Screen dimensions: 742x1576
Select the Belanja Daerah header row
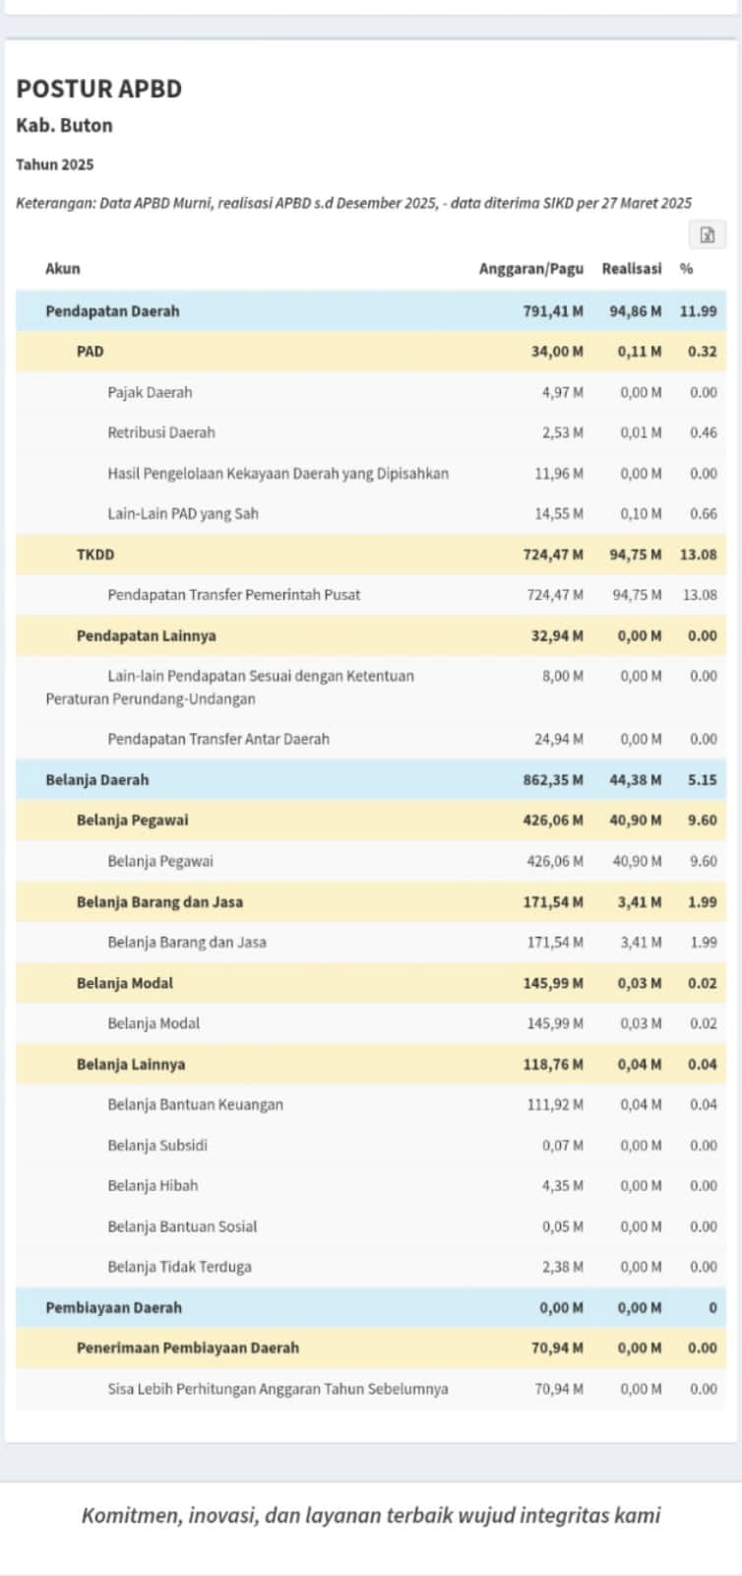97,780
